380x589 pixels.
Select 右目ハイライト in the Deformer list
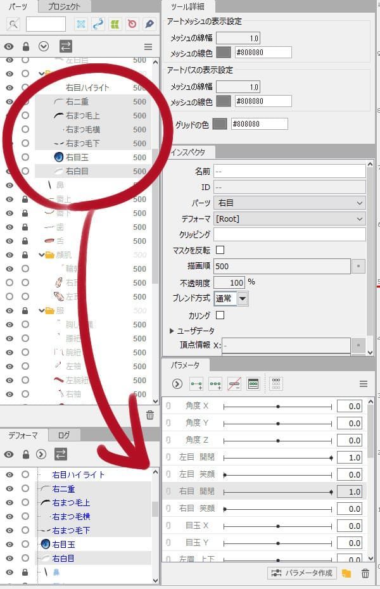(79, 475)
